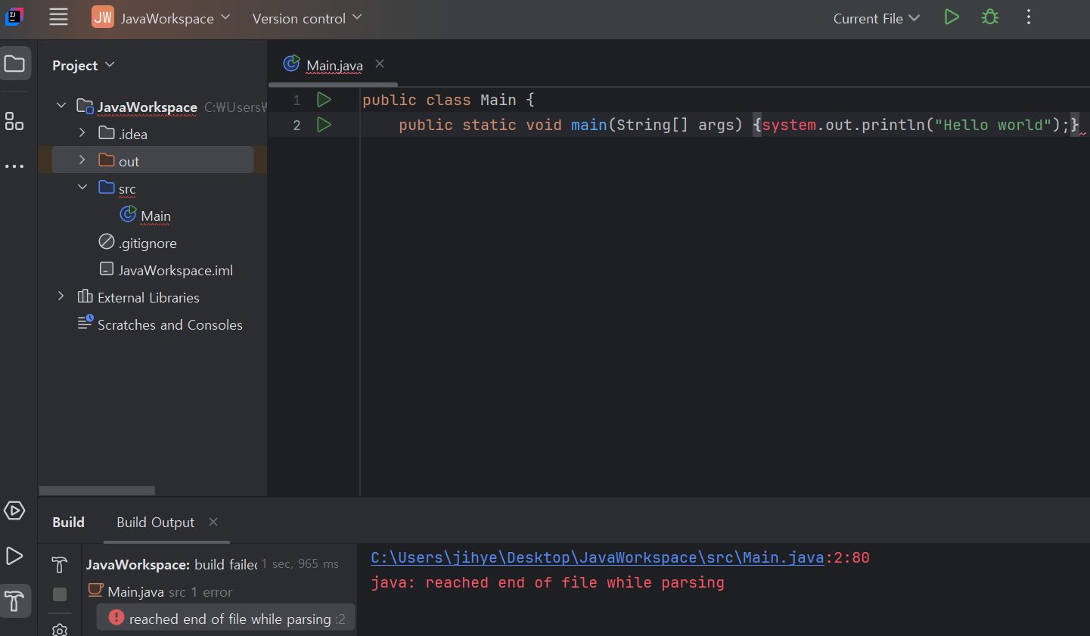
Task: Select .gitignore in project tree
Action: pyautogui.click(x=148, y=244)
